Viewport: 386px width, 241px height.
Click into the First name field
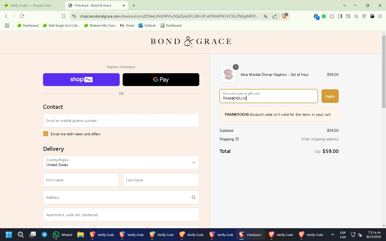[81, 180]
